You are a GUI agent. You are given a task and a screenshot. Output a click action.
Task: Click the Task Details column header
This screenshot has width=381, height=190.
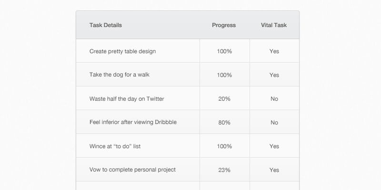pyautogui.click(x=106, y=25)
